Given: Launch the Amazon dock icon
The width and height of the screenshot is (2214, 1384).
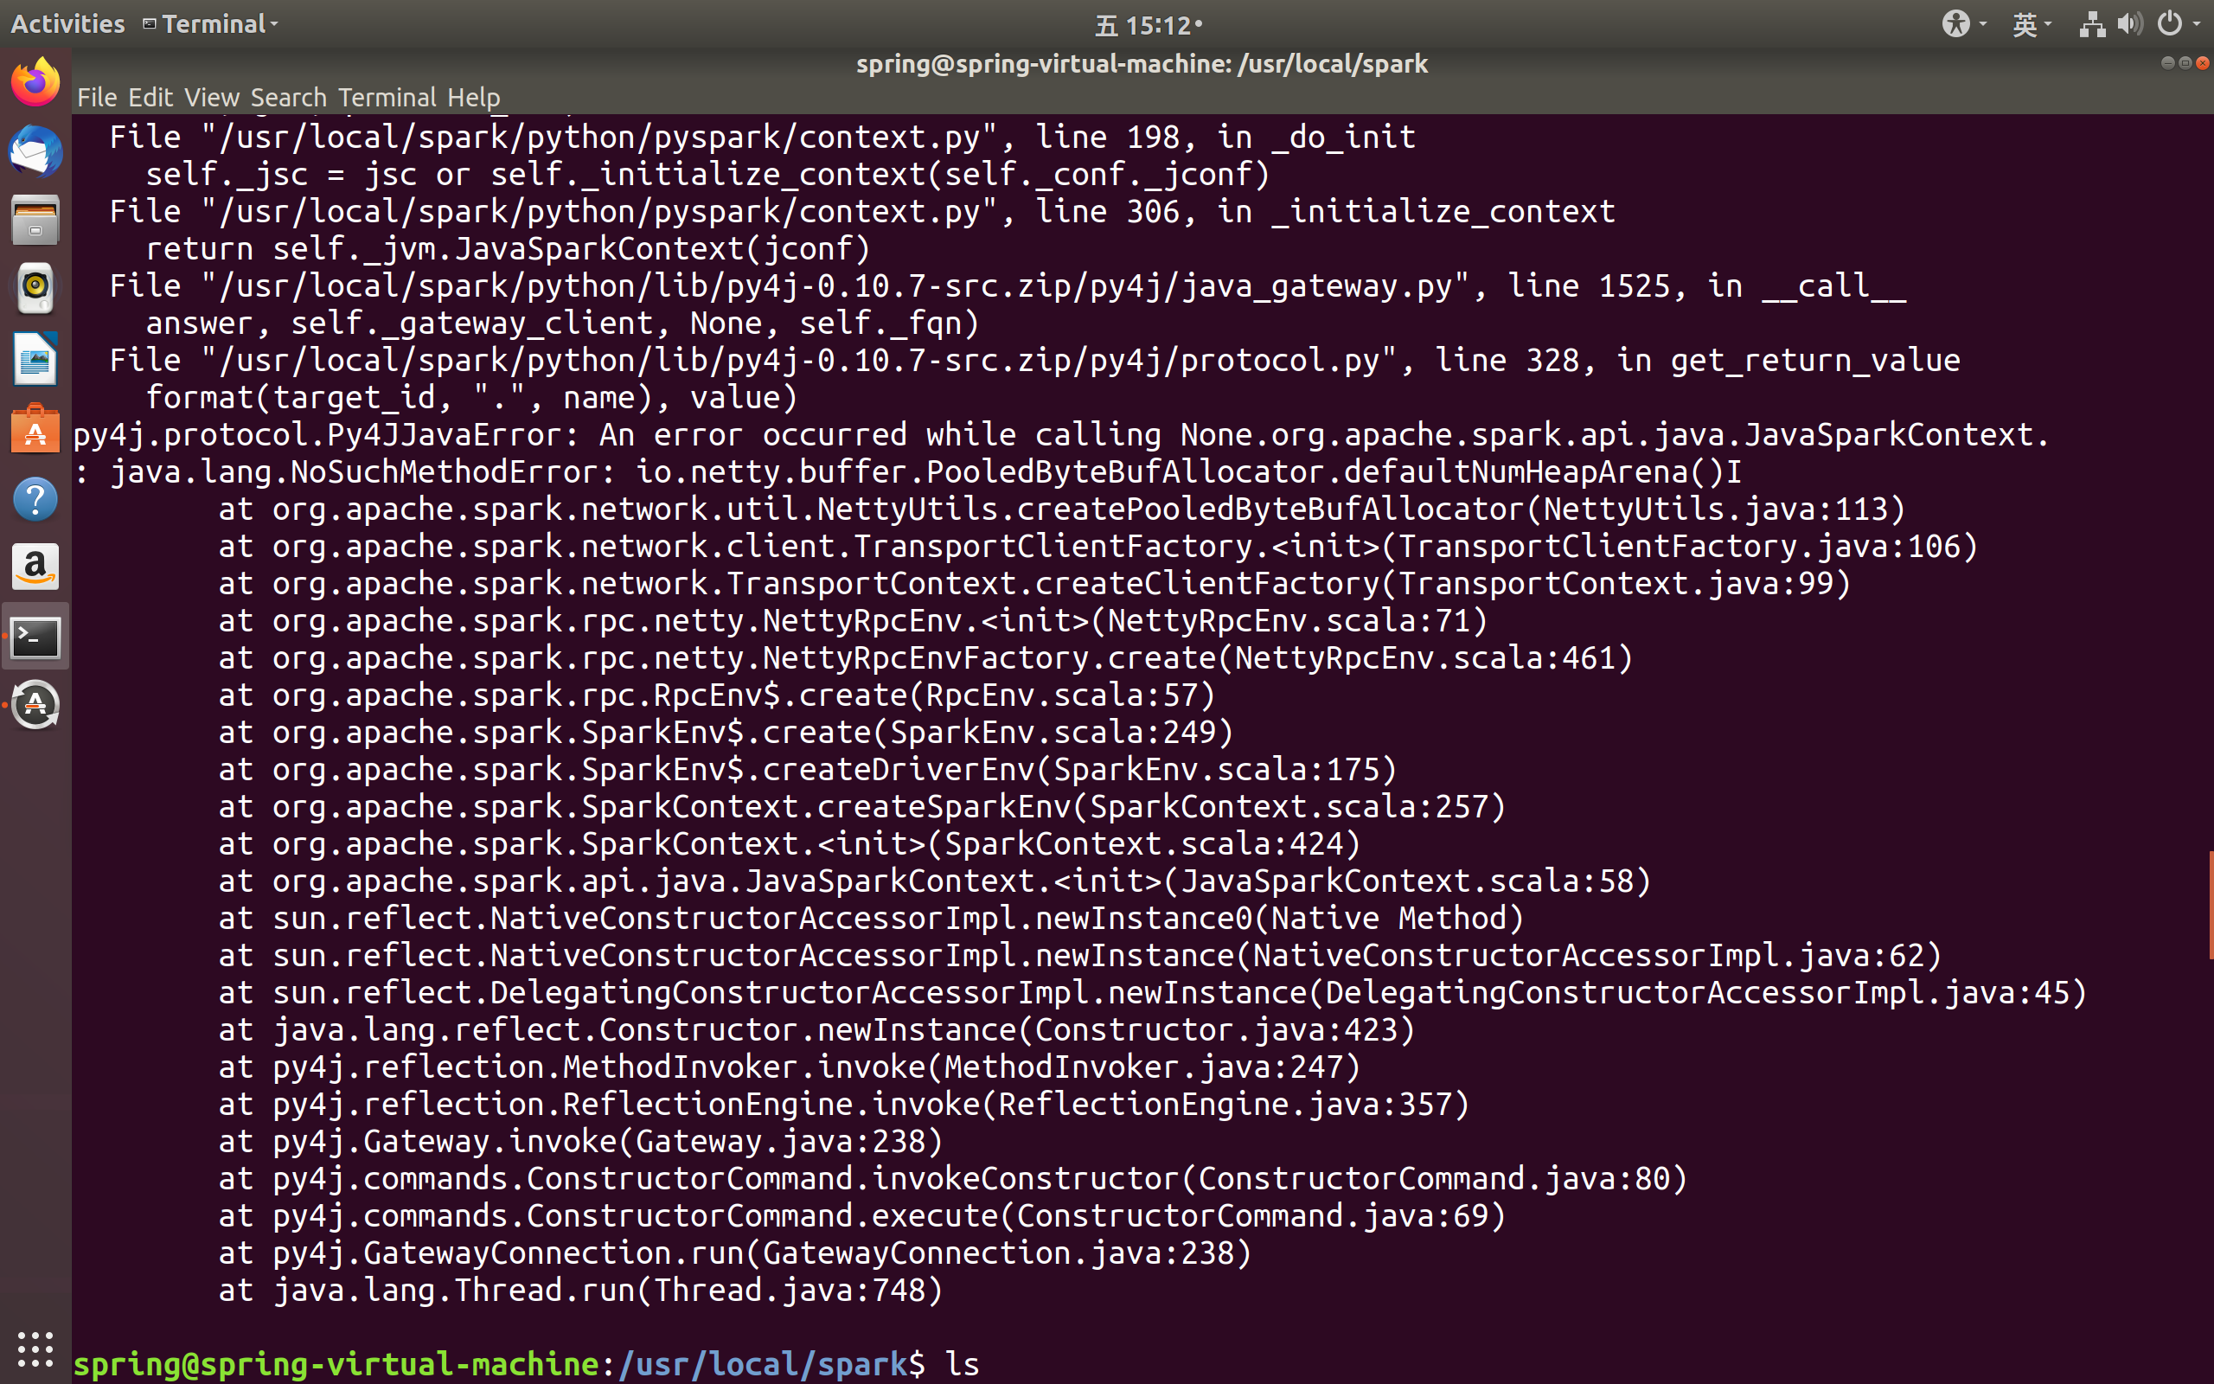Looking at the screenshot, I should (x=35, y=567).
